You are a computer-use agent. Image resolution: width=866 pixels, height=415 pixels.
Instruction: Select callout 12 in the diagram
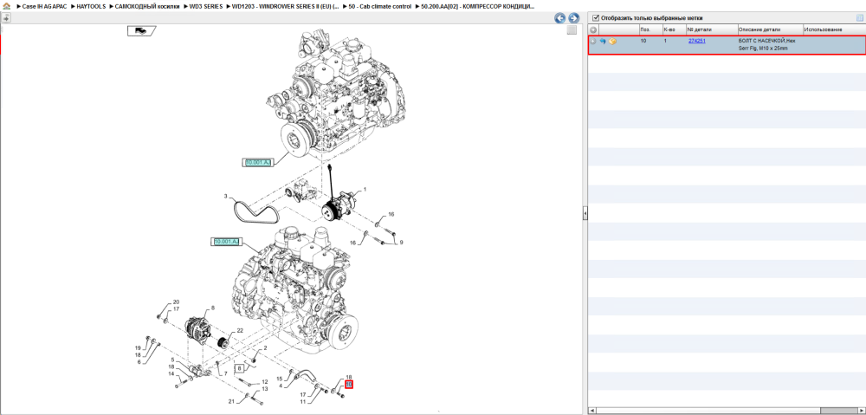pos(264,382)
